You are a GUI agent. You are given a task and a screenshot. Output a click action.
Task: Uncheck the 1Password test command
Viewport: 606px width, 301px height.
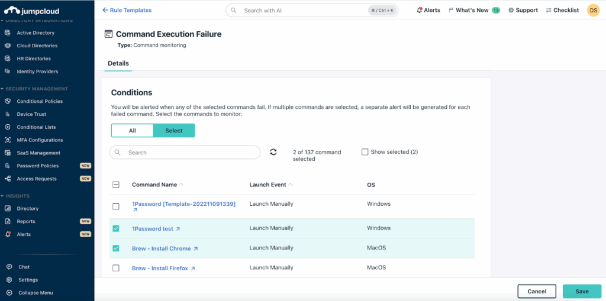coord(116,229)
